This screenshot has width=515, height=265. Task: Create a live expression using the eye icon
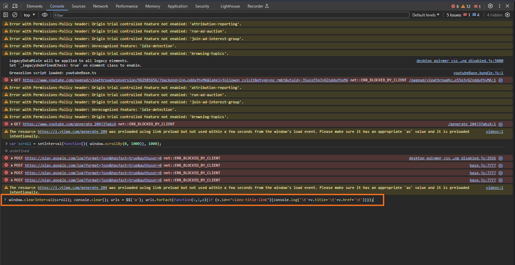point(45,15)
